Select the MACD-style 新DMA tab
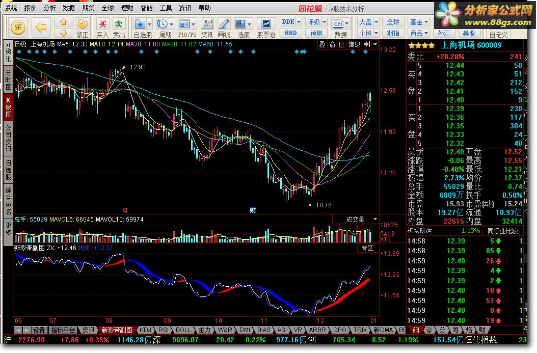The height and width of the screenshot is (353, 537). point(383,330)
